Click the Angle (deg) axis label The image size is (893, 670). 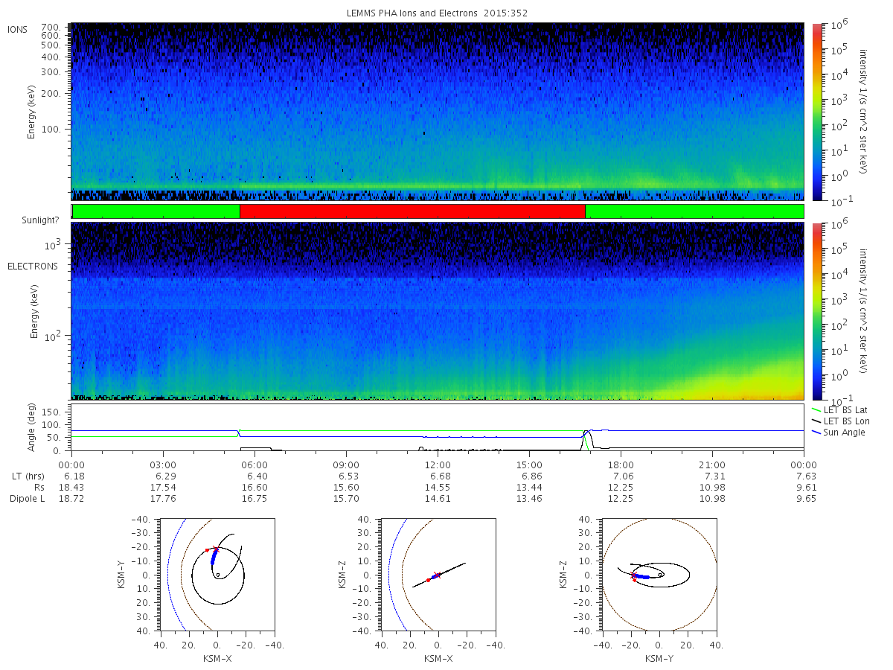click(35, 427)
